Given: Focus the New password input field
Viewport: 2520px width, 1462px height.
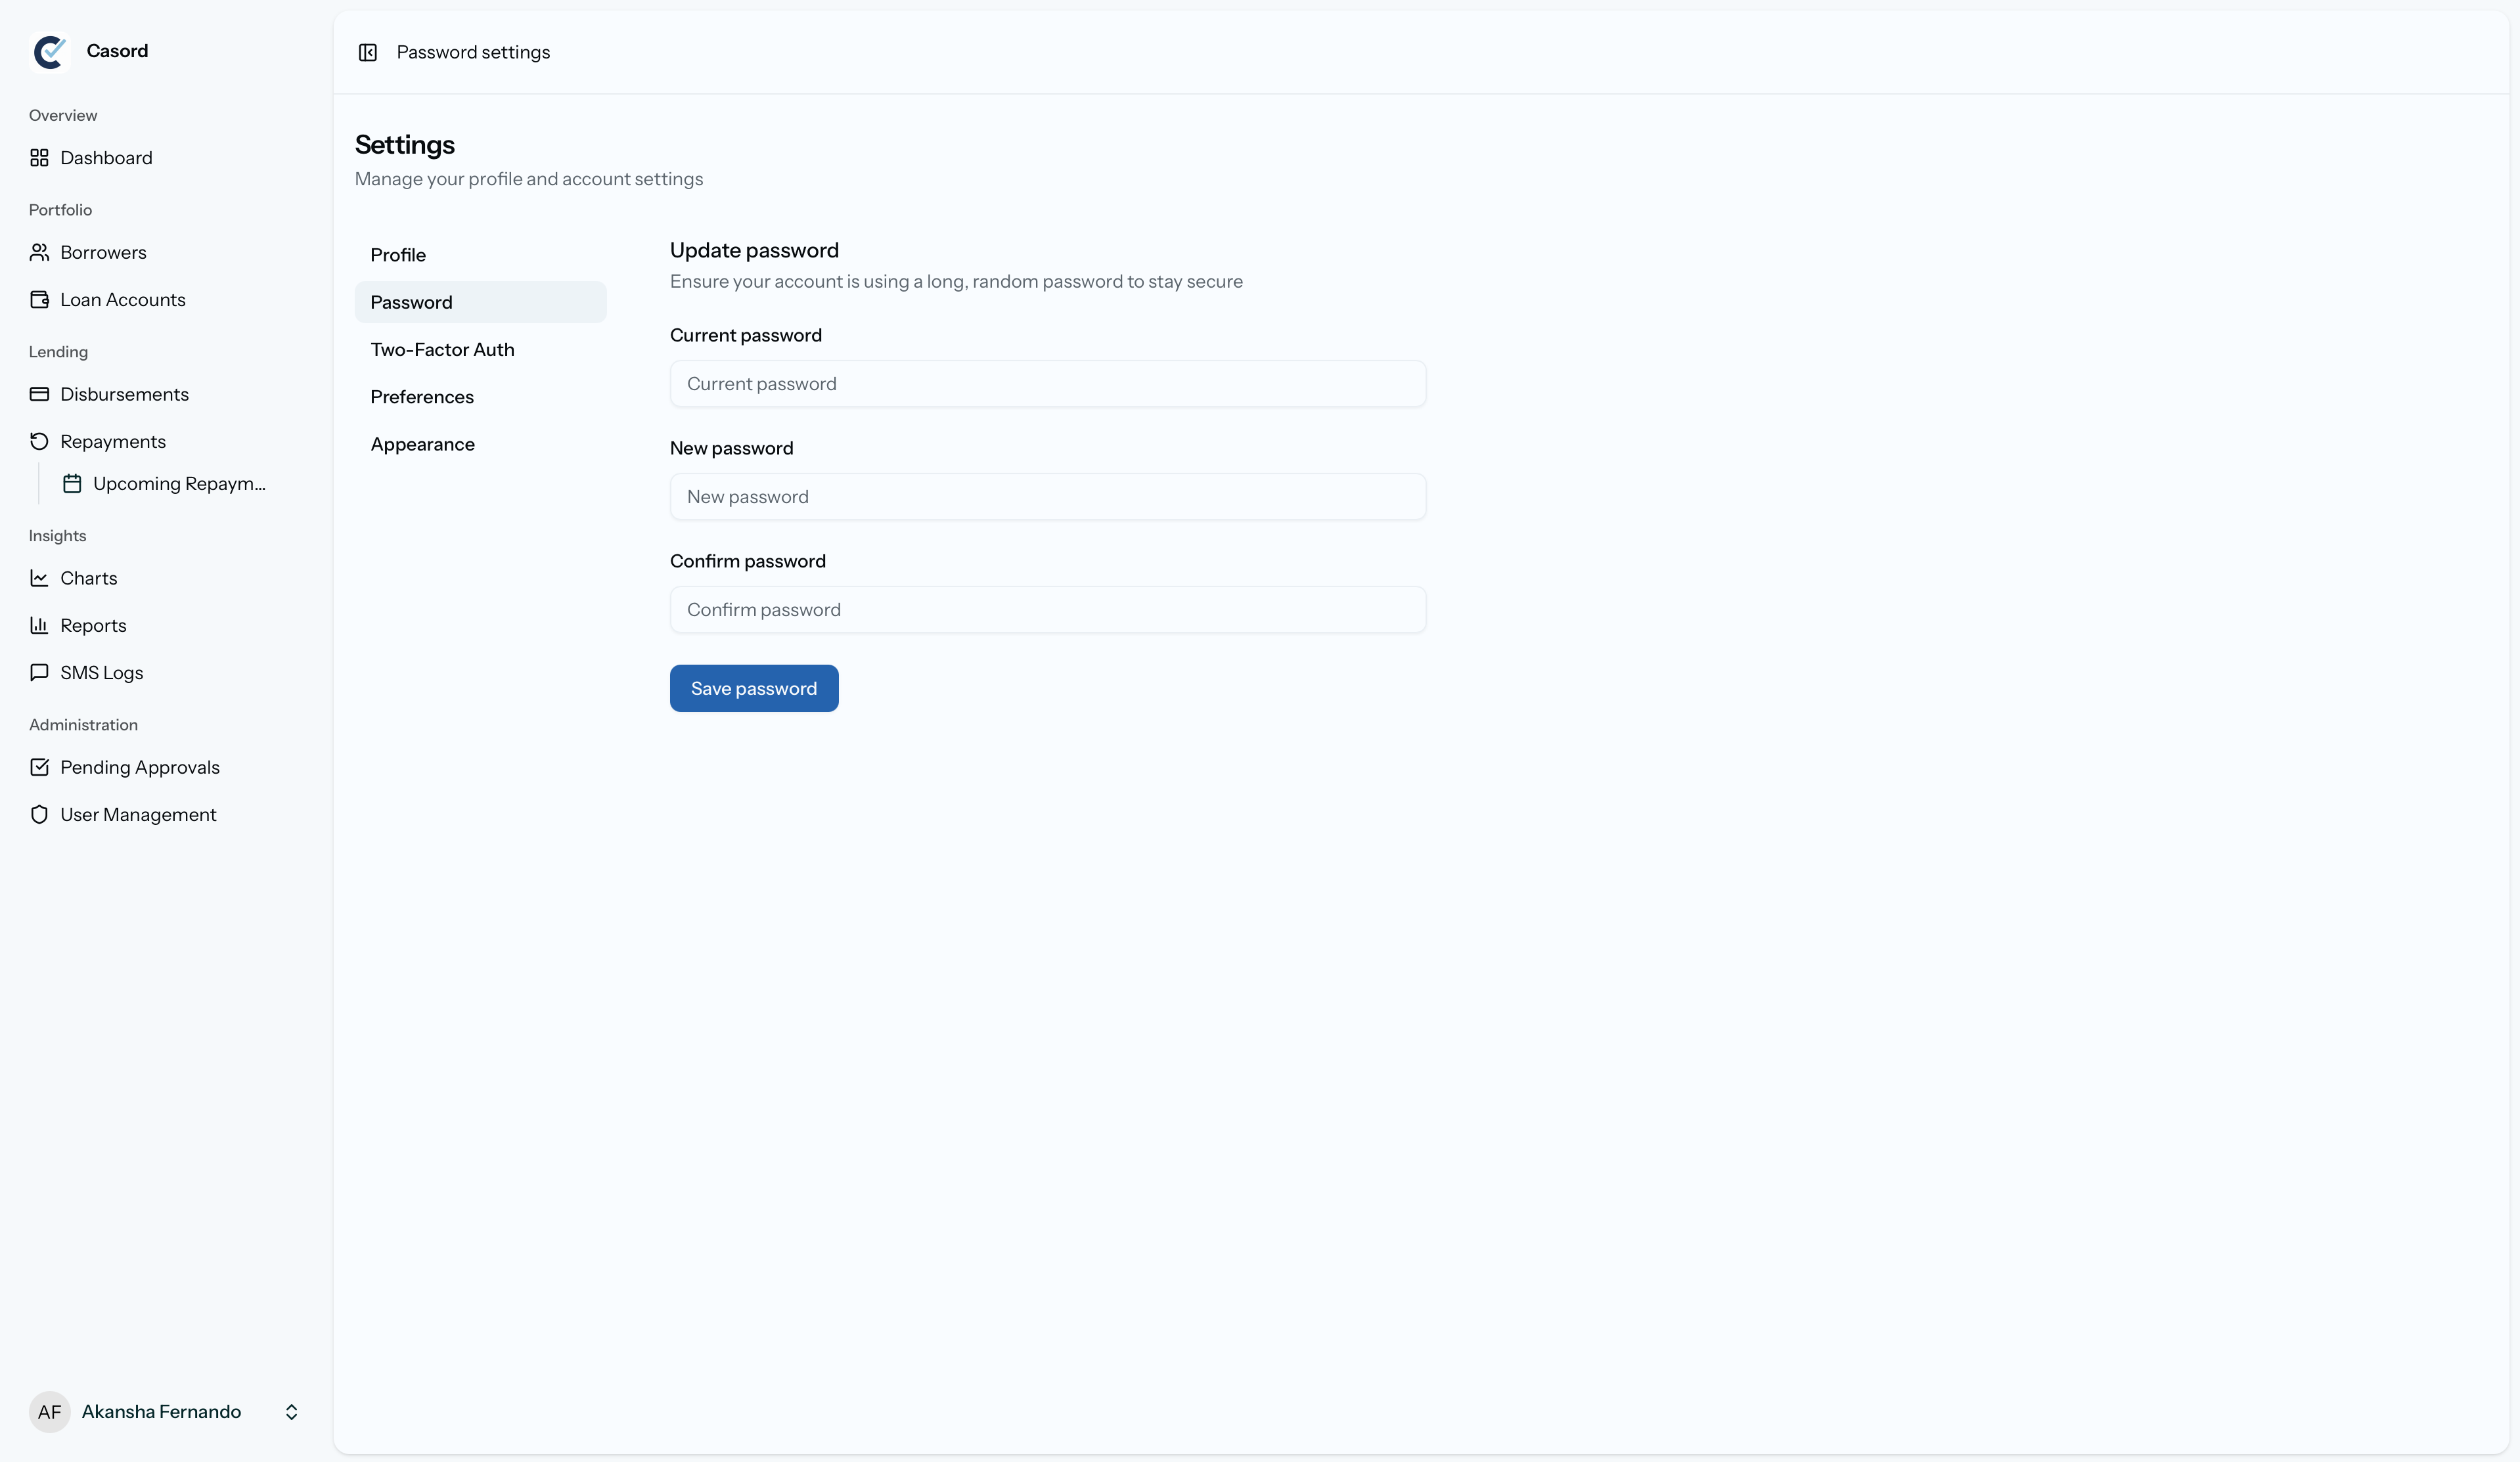Looking at the screenshot, I should click(x=1047, y=496).
